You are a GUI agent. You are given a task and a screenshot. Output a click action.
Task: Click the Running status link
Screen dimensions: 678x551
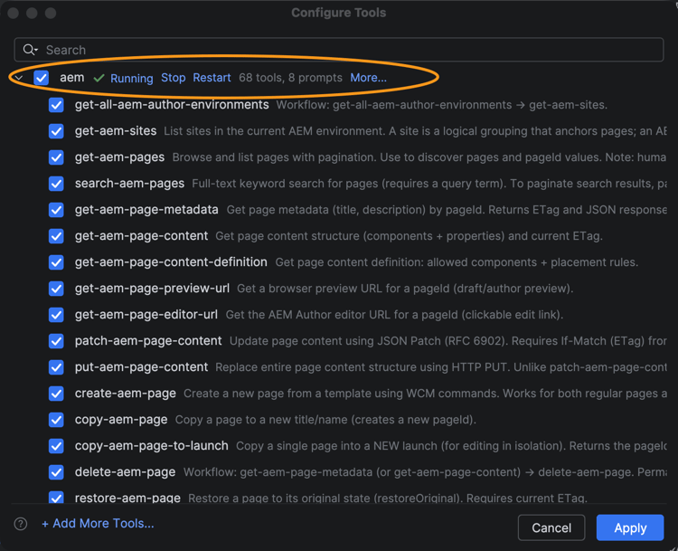132,79
